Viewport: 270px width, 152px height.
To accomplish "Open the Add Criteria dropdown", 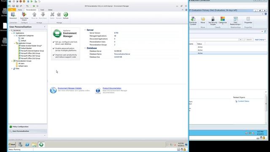I will click(260, 40).
